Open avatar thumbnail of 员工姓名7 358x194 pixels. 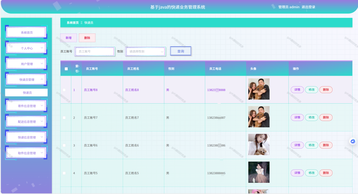tap(259, 117)
